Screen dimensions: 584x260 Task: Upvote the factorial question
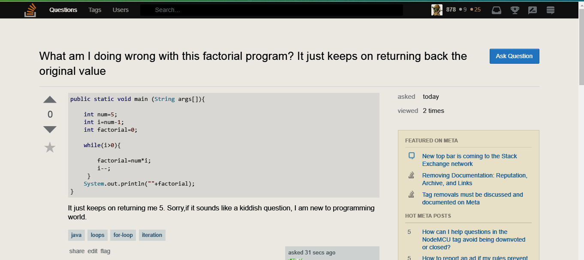50,99
